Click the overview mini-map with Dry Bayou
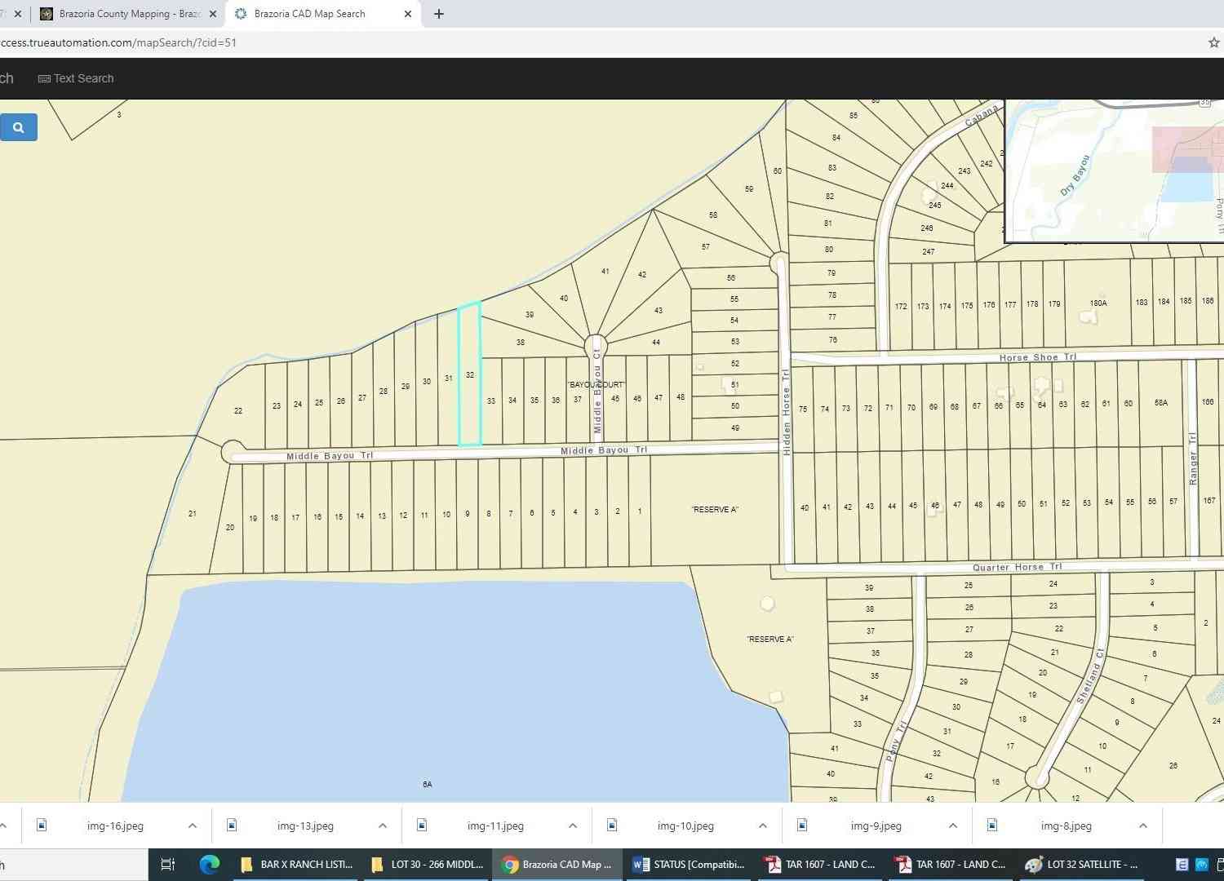Viewport: 1224px width, 881px height. coord(1115,170)
